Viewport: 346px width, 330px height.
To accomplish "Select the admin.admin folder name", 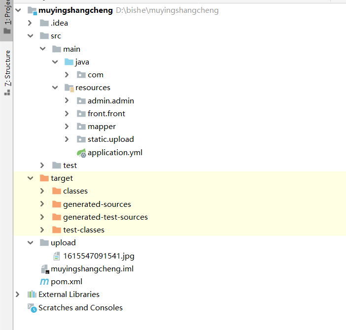I will [x=110, y=101].
